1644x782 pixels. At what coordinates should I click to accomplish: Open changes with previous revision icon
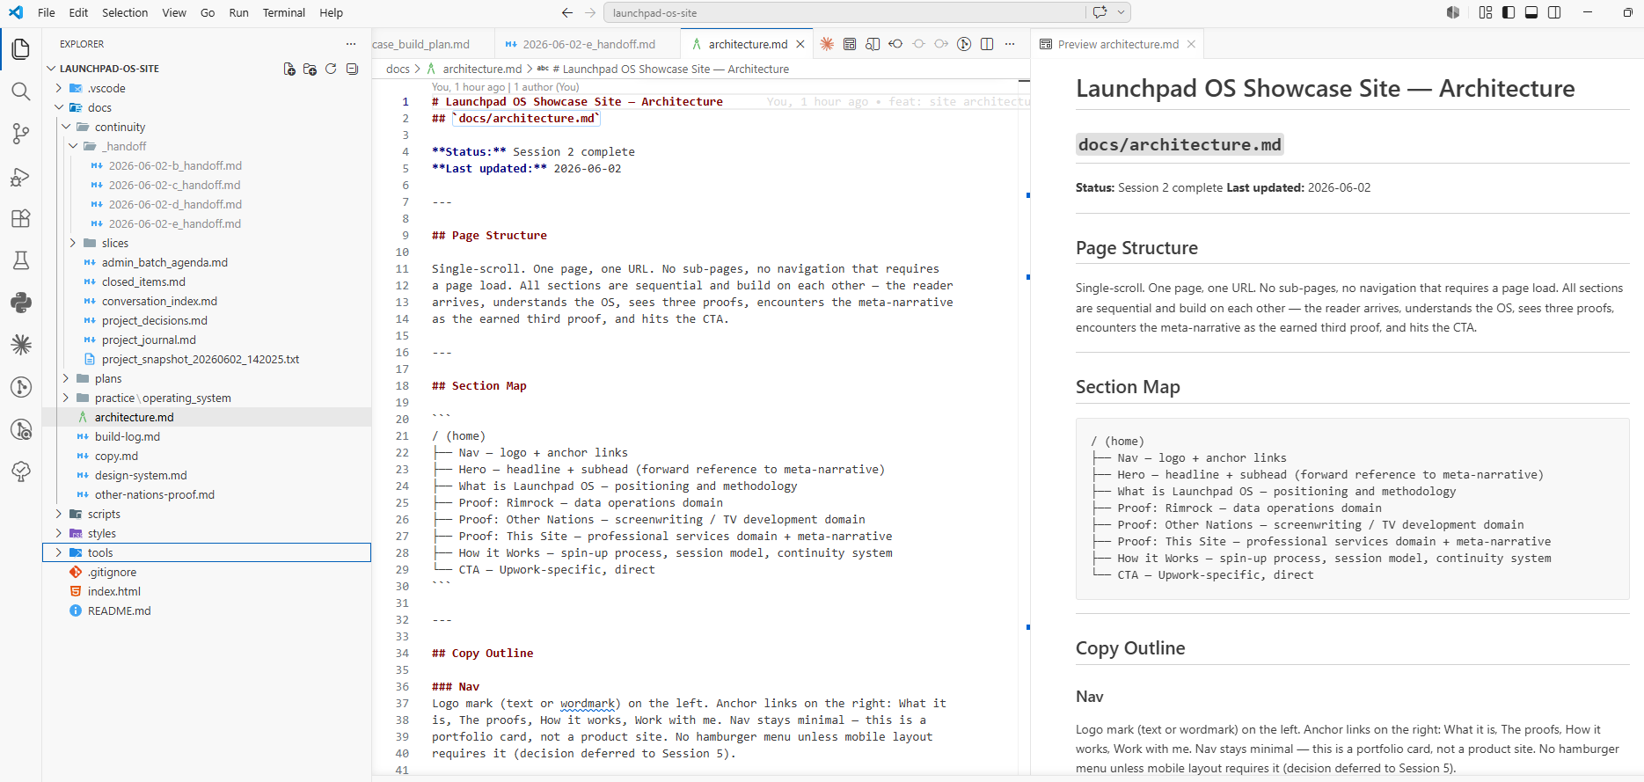point(895,44)
